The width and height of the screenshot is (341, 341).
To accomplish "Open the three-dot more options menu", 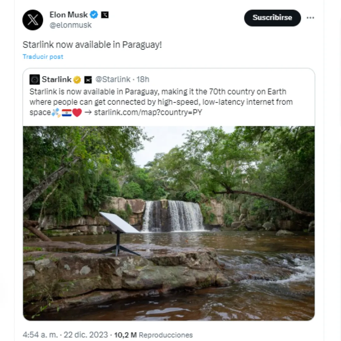I will (x=310, y=18).
